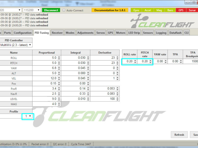The height and width of the screenshot is (148, 198).
Task: Click the YAW Derivative stepper arrows
Action: click(118, 68)
